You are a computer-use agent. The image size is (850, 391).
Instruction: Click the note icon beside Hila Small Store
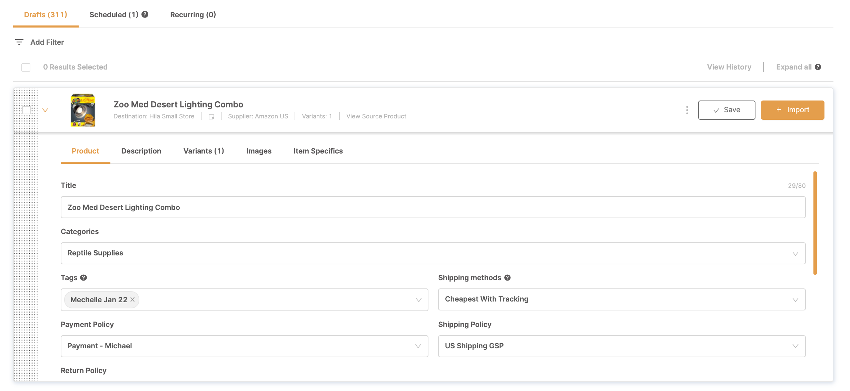tap(211, 117)
